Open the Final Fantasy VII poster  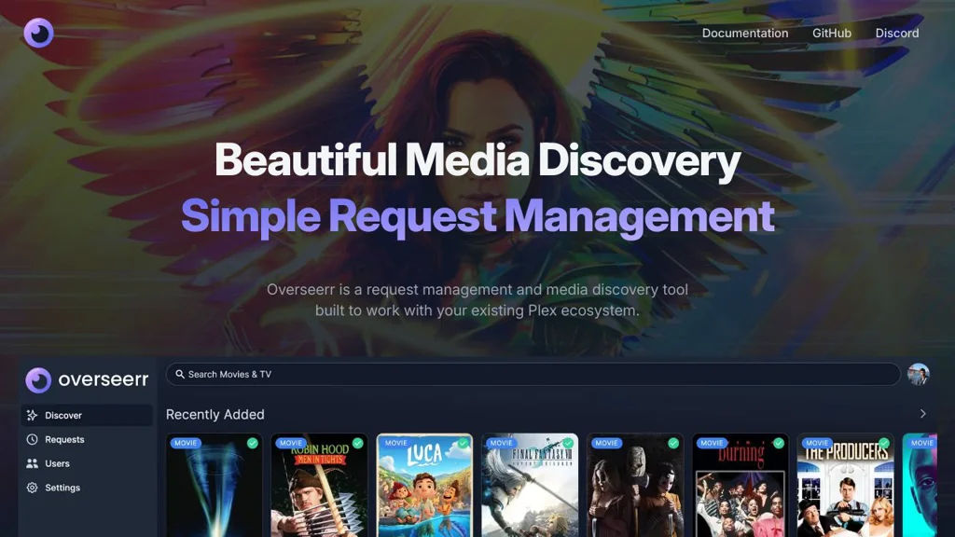click(x=530, y=485)
